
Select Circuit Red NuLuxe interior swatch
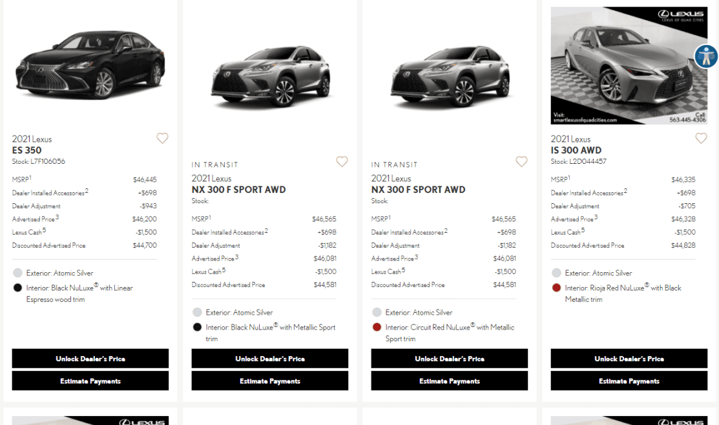(377, 327)
